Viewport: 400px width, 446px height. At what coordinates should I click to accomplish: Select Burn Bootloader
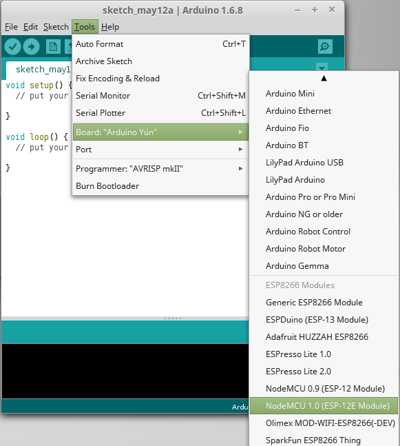tap(160, 186)
